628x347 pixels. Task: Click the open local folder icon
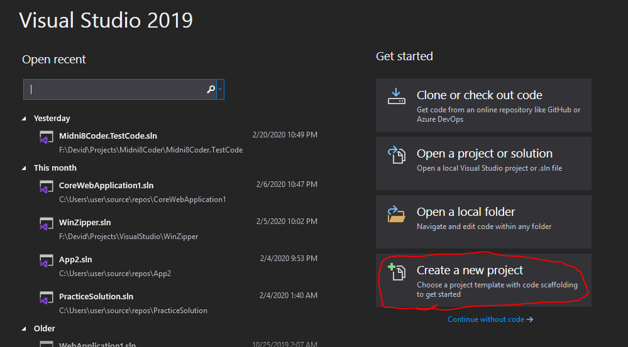click(396, 214)
